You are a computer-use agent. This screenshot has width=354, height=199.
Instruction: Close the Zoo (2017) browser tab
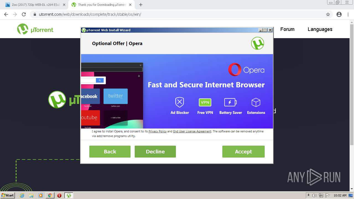coord(64,5)
